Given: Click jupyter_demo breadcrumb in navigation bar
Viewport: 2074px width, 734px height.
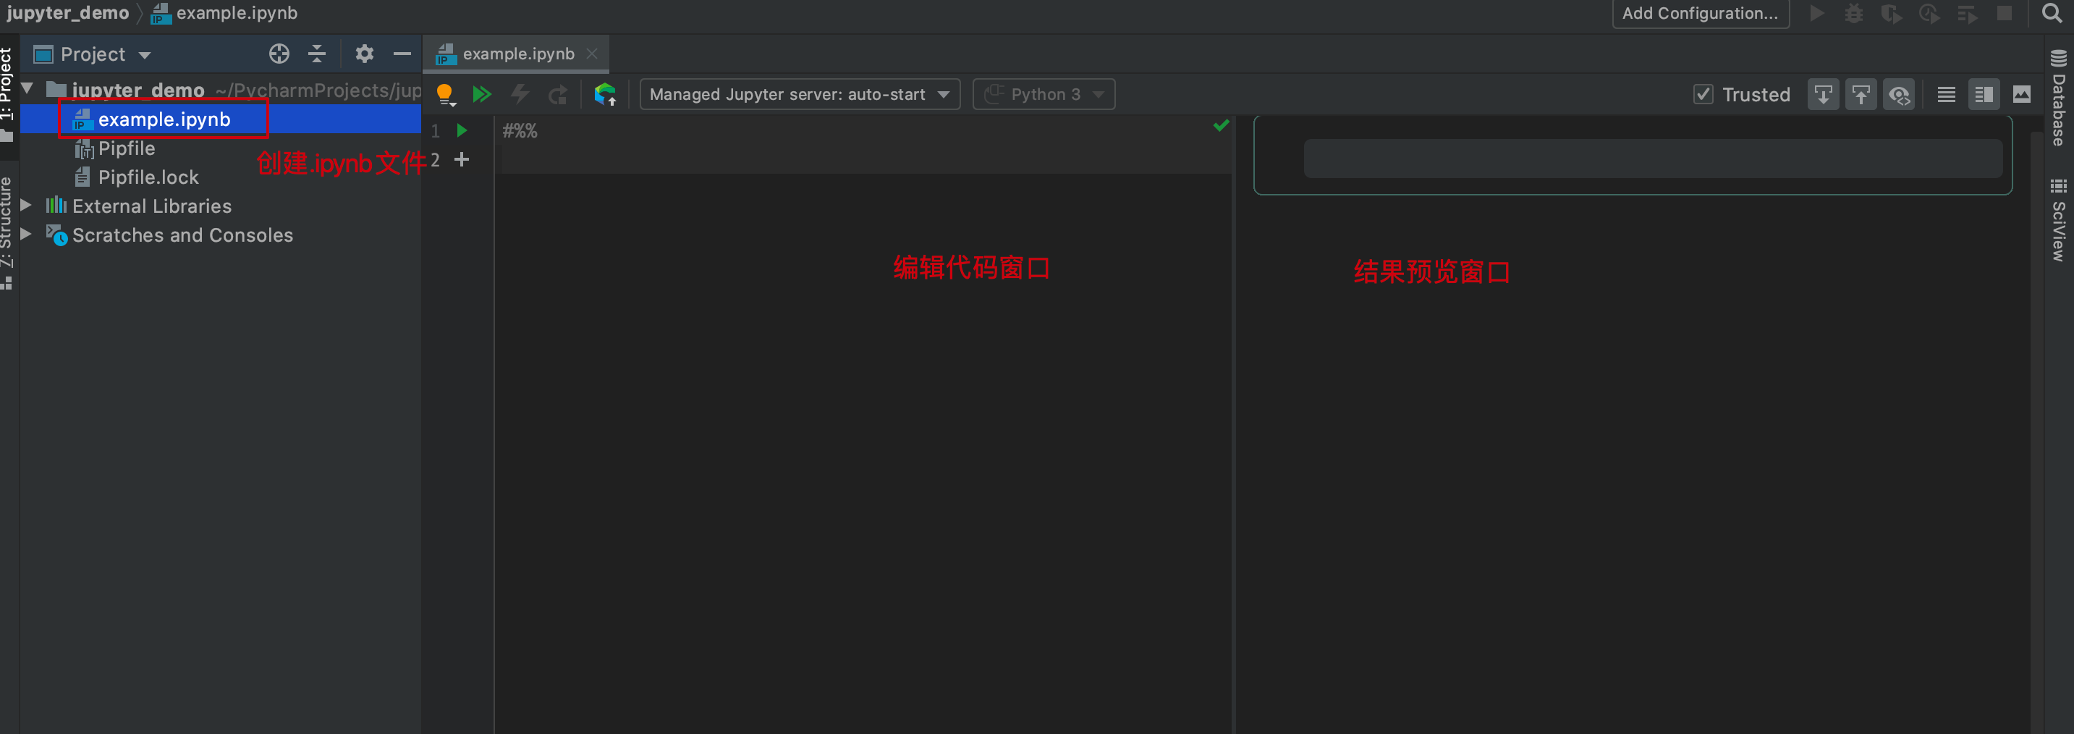Looking at the screenshot, I should [67, 13].
